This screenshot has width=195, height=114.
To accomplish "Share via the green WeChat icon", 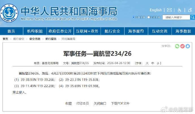I will pos(177,46).
